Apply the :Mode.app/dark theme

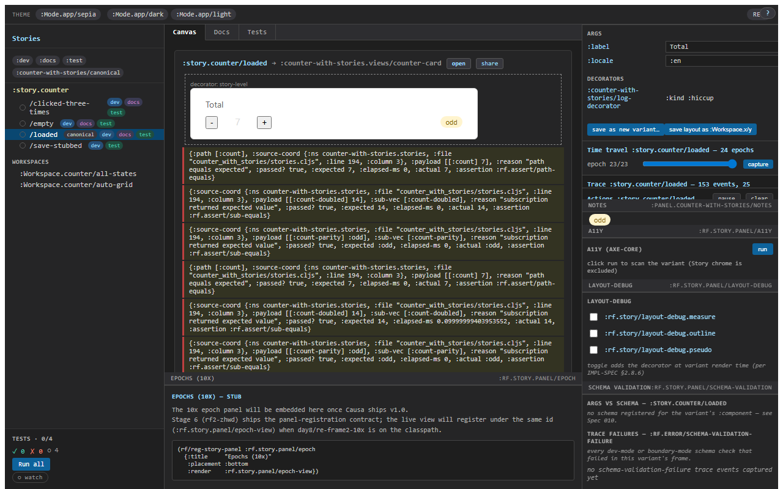tap(138, 14)
